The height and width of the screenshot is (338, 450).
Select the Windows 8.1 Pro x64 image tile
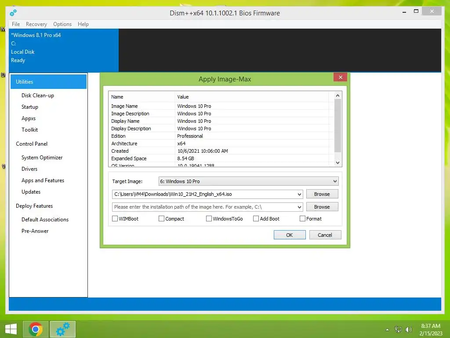pos(64,50)
